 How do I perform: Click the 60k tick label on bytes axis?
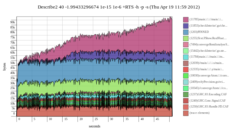tap(13, 52)
